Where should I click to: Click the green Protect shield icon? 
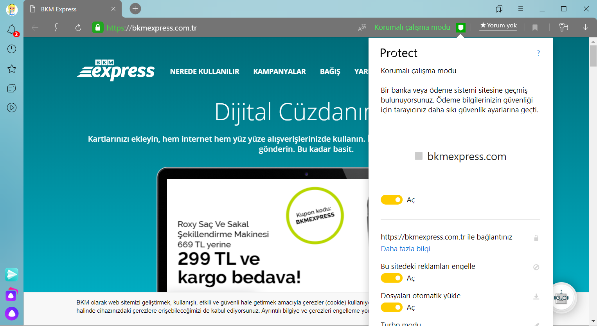click(461, 27)
